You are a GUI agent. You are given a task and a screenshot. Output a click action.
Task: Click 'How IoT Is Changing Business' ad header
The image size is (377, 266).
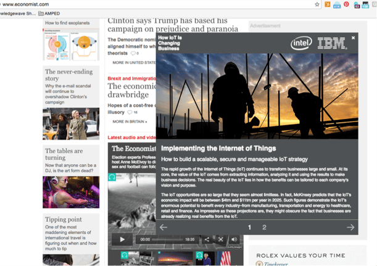pyautogui.click(x=170, y=43)
